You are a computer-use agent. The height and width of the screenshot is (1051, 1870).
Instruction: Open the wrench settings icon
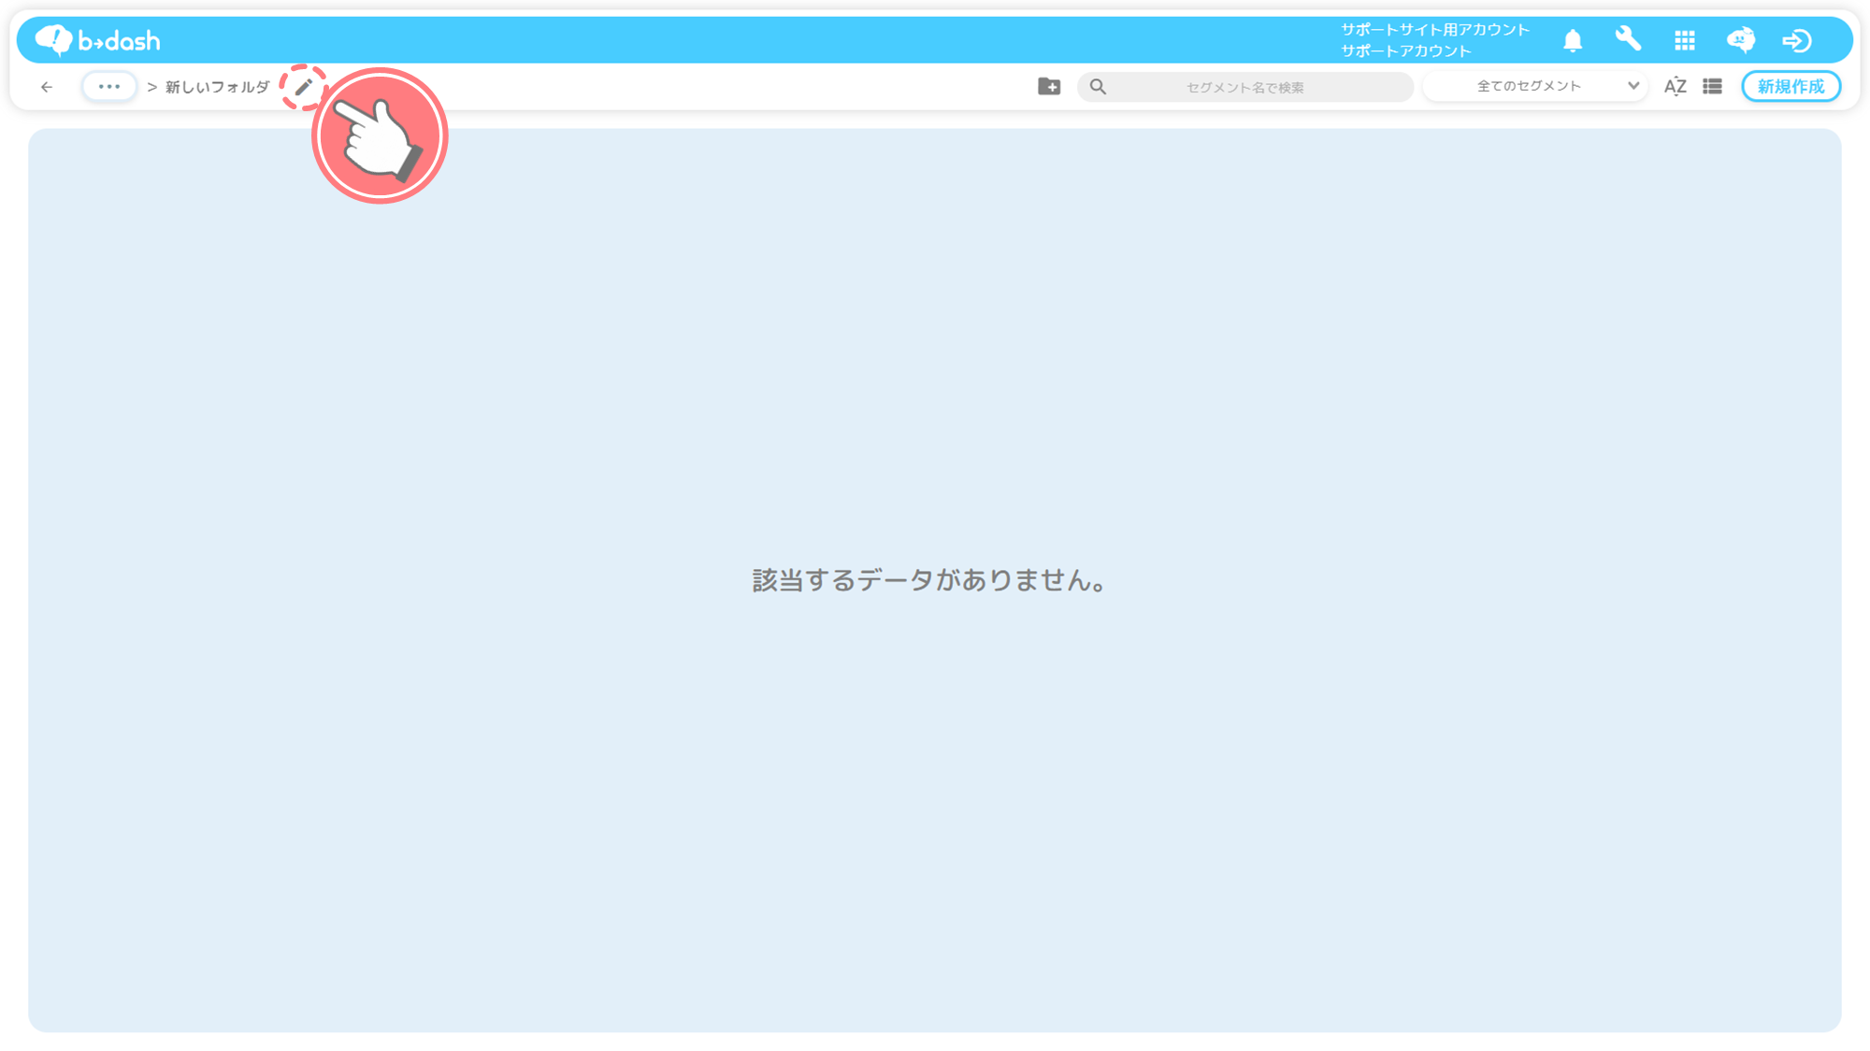click(x=1628, y=39)
